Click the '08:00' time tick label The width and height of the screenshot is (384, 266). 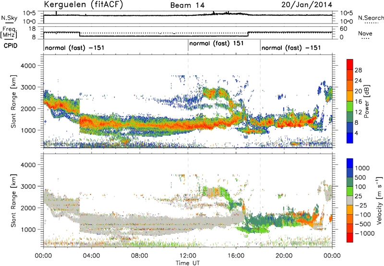pos(140,256)
